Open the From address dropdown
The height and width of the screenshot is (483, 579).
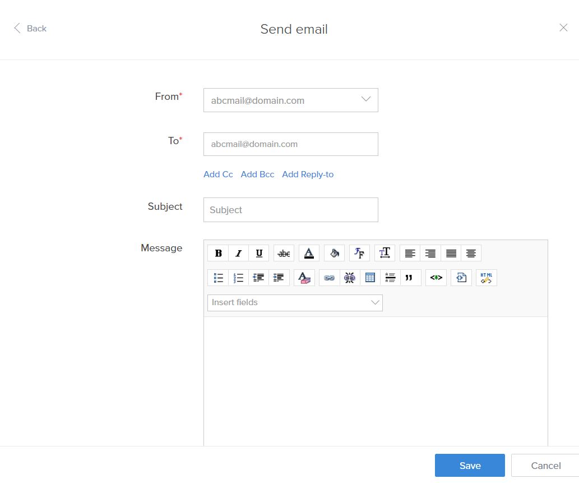[x=290, y=100]
